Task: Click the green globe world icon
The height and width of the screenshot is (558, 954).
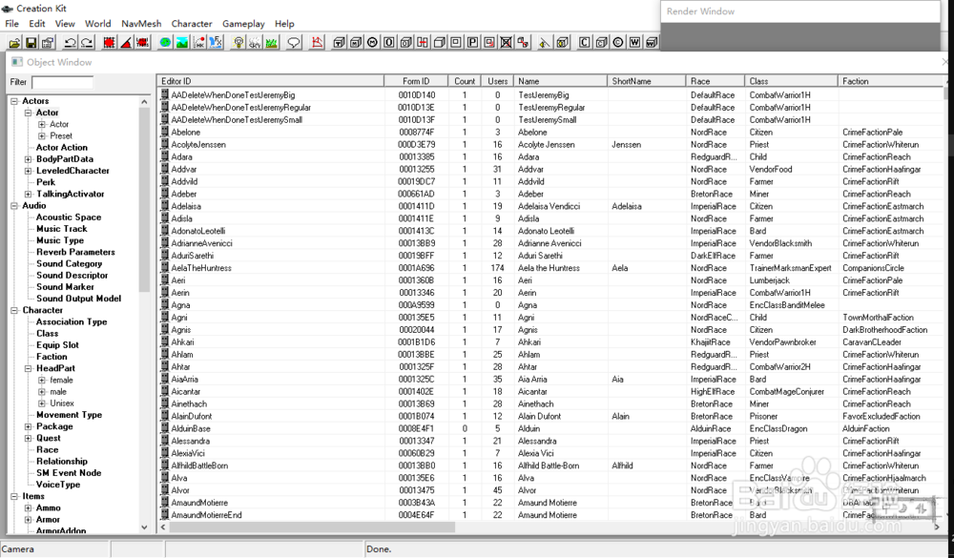Action: [165, 42]
